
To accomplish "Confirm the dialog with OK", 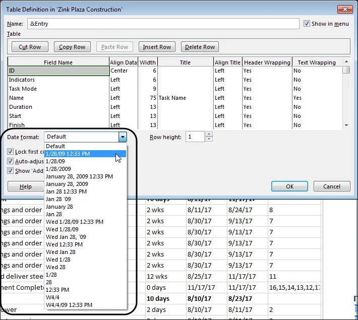I will [x=289, y=186].
